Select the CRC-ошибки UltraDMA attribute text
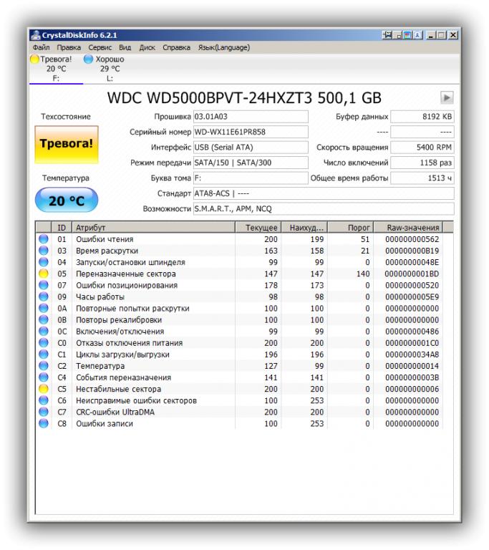The height and width of the screenshot is (550, 489). click(115, 412)
